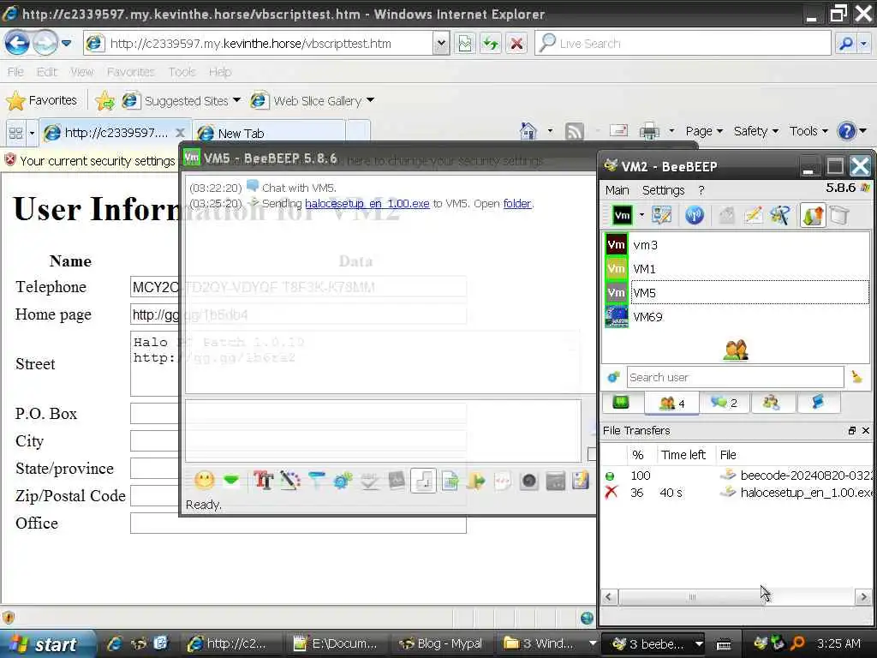Open the Main menu in BeeBEEP
The width and height of the screenshot is (877, 658).
[x=617, y=190]
